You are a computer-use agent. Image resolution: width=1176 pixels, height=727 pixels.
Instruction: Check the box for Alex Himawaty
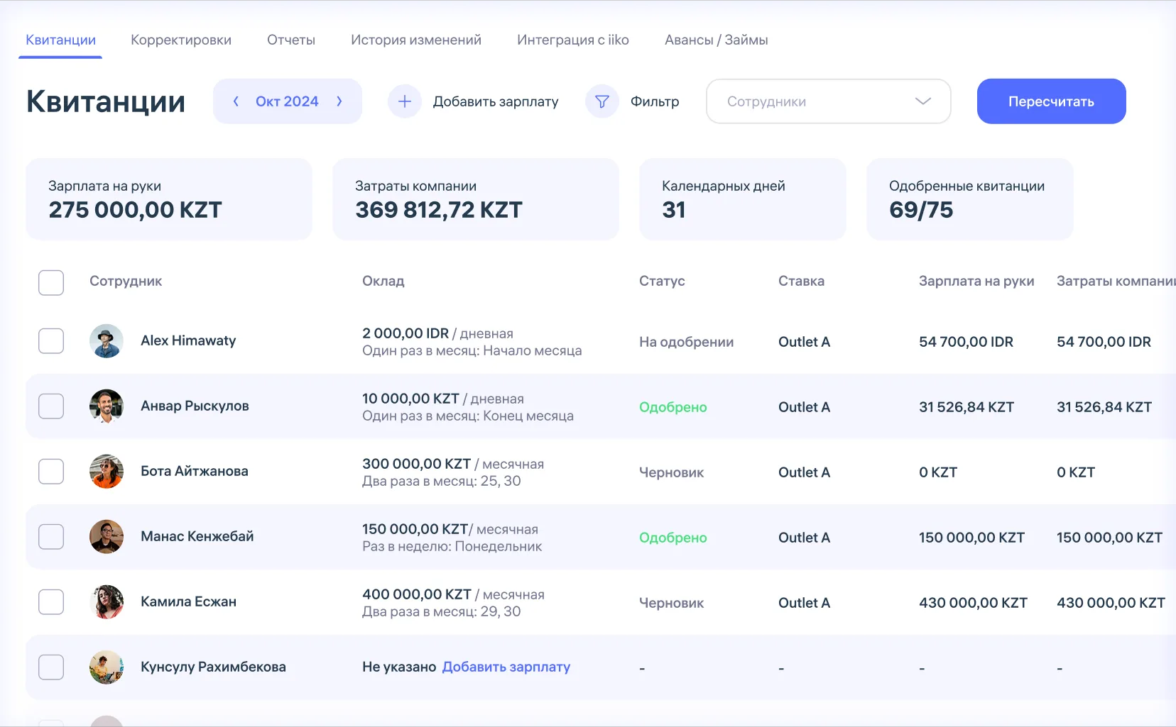click(51, 341)
